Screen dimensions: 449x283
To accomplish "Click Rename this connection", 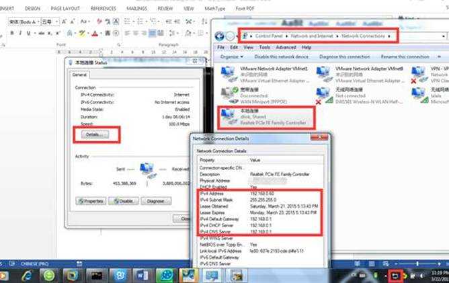I will pyautogui.click(x=405, y=56).
